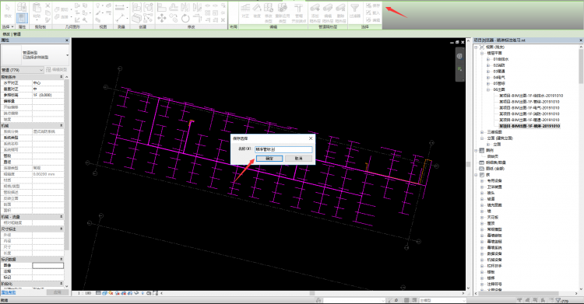
Task: Click the Slope tool icon in the edit panel
Action: tap(257, 10)
